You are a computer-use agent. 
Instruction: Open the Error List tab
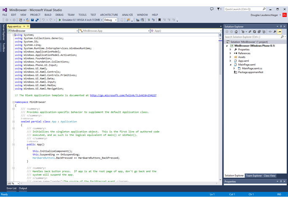[11, 188]
